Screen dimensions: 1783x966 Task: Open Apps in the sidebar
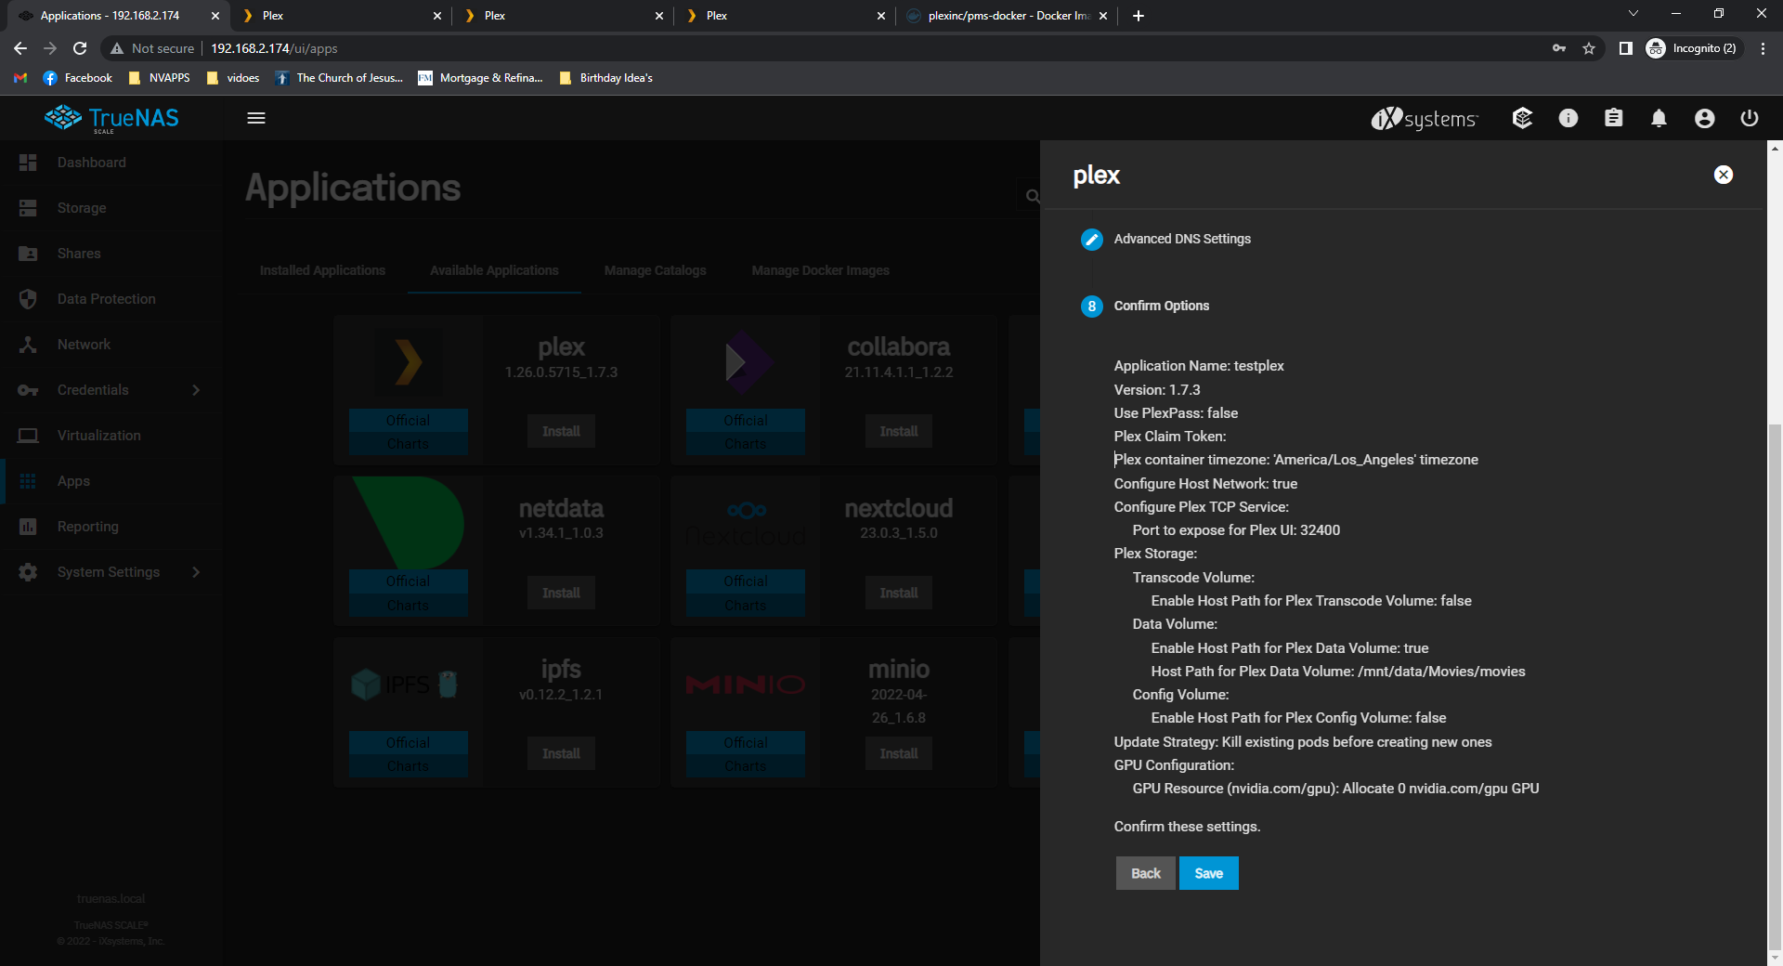[x=111, y=481]
